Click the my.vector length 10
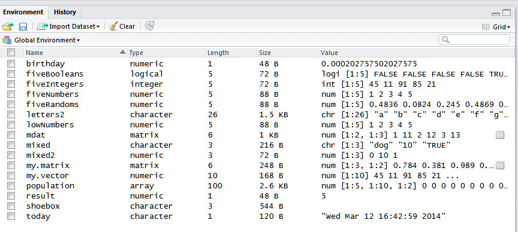The height and width of the screenshot is (232, 518). pos(213,176)
